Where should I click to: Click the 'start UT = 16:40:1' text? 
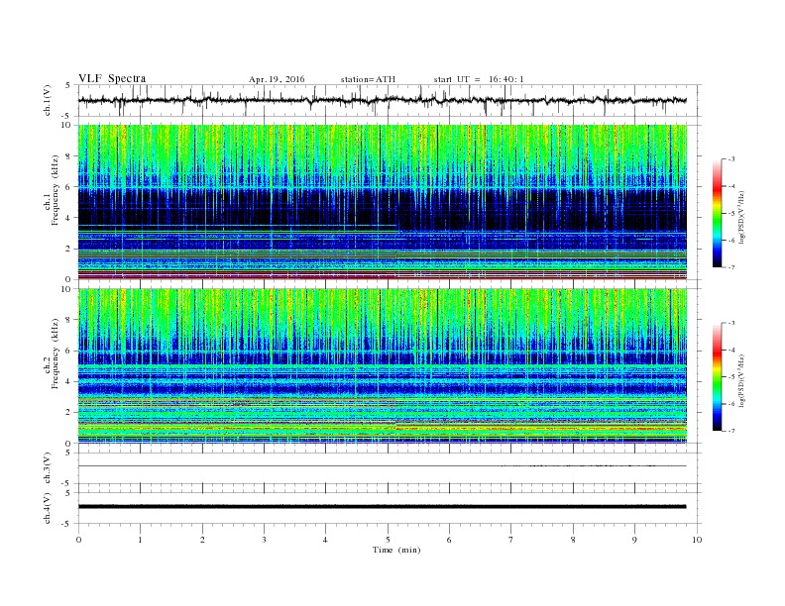pyautogui.click(x=479, y=79)
